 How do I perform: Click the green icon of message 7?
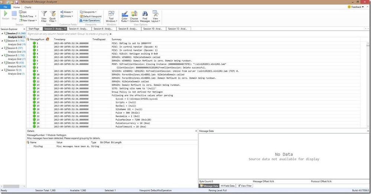point(34,64)
